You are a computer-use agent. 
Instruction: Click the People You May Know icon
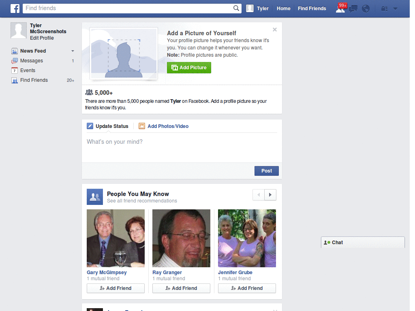[x=95, y=197]
